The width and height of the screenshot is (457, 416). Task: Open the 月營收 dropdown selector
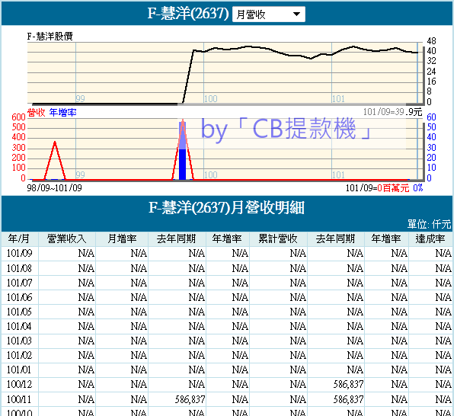click(268, 14)
